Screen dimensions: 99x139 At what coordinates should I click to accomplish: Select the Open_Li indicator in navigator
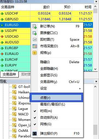pyautogui.click(x=24, y=125)
